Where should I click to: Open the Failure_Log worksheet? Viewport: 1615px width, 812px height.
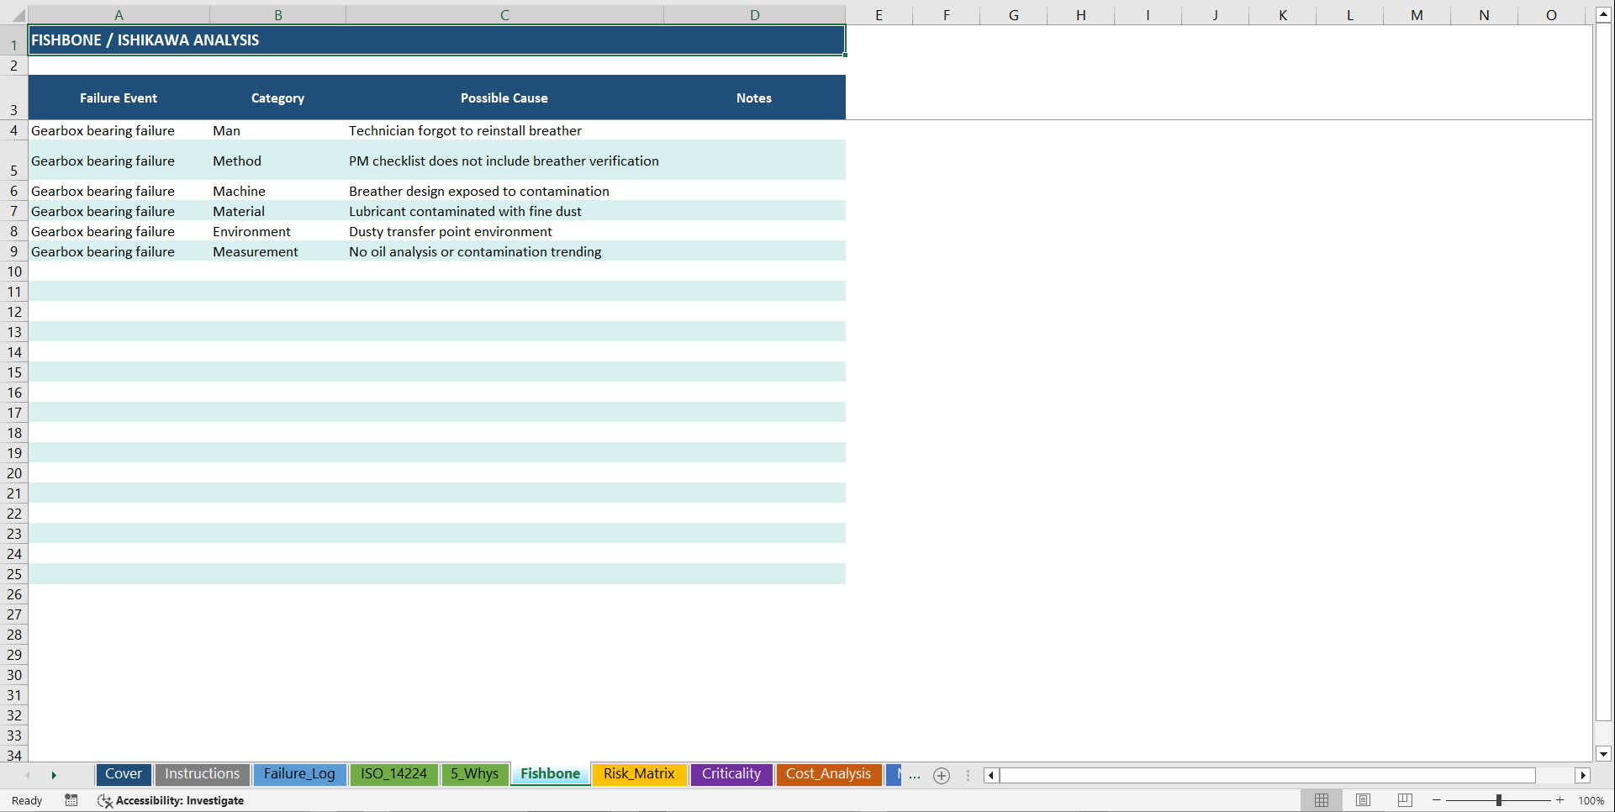(x=299, y=774)
